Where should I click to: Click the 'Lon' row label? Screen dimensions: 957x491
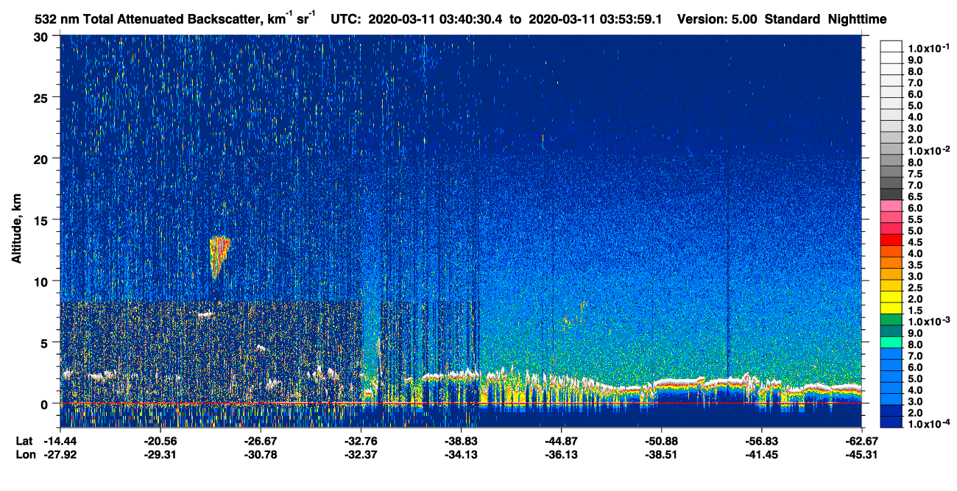(x=24, y=454)
